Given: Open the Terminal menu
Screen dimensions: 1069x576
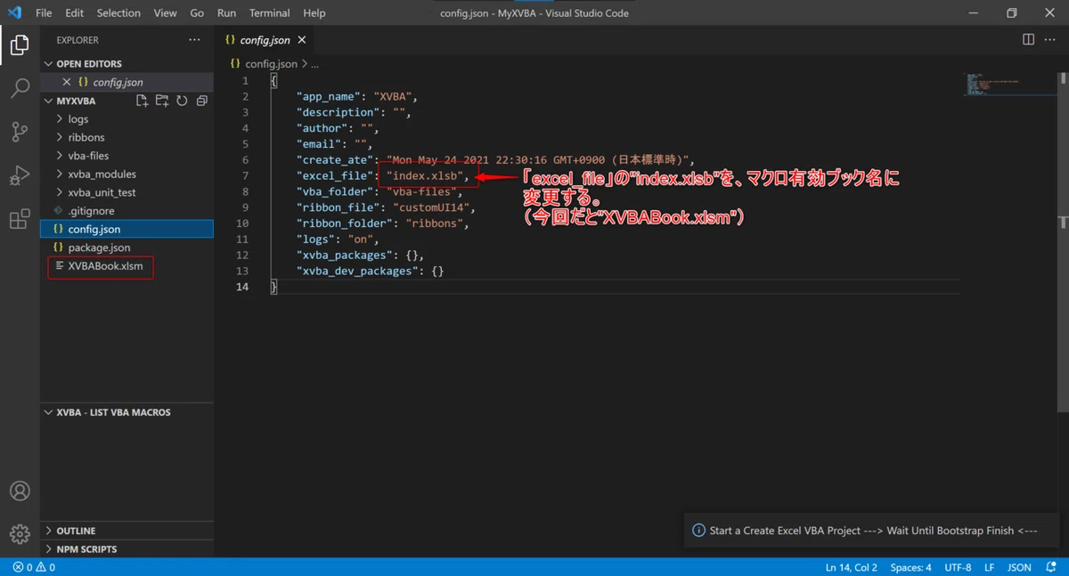Looking at the screenshot, I should (x=269, y=13).
